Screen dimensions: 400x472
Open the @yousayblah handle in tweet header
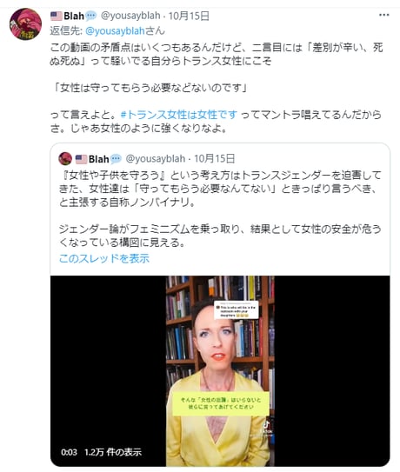coord(130,16)
